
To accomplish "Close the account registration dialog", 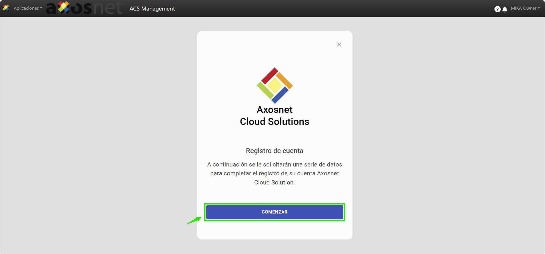I will (x=339, y=44).
